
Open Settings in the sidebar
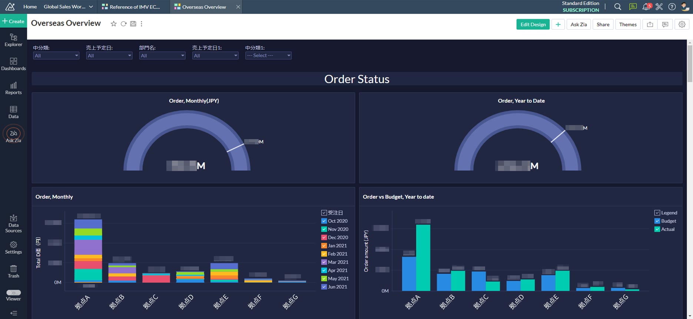pos(13,248)
